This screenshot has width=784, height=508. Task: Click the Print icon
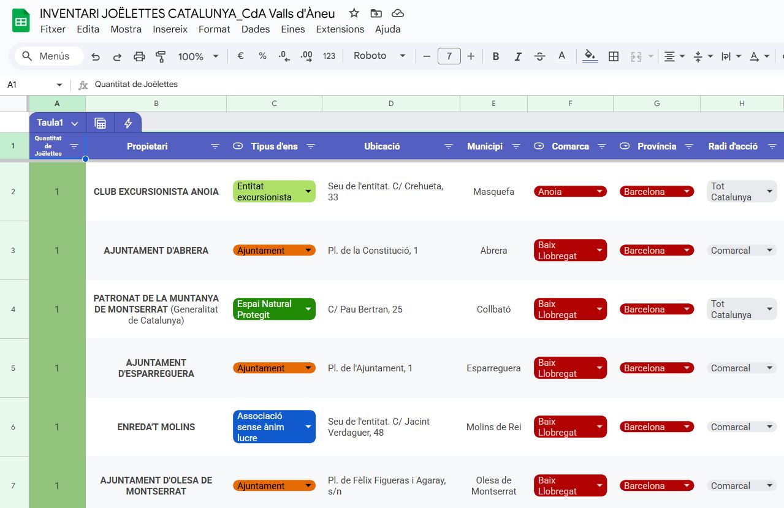(139, 56)
